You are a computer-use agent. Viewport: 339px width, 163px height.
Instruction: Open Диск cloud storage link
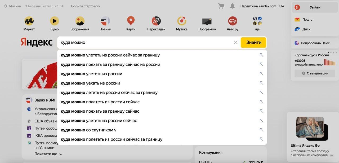[302, 29]
